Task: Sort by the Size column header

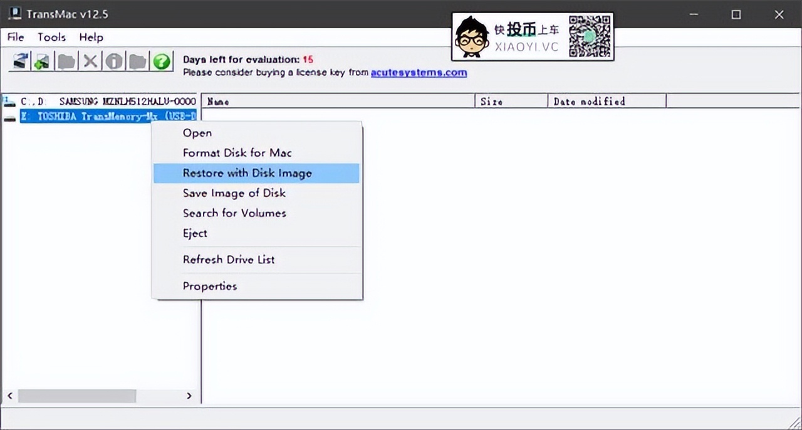Action: point(512,101)
